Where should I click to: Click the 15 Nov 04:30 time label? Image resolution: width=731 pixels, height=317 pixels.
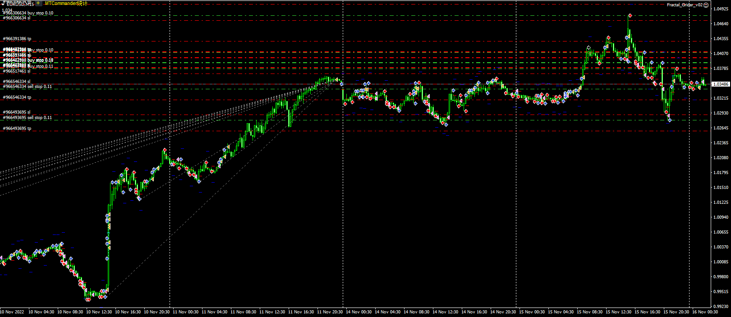tap(561, 312)
